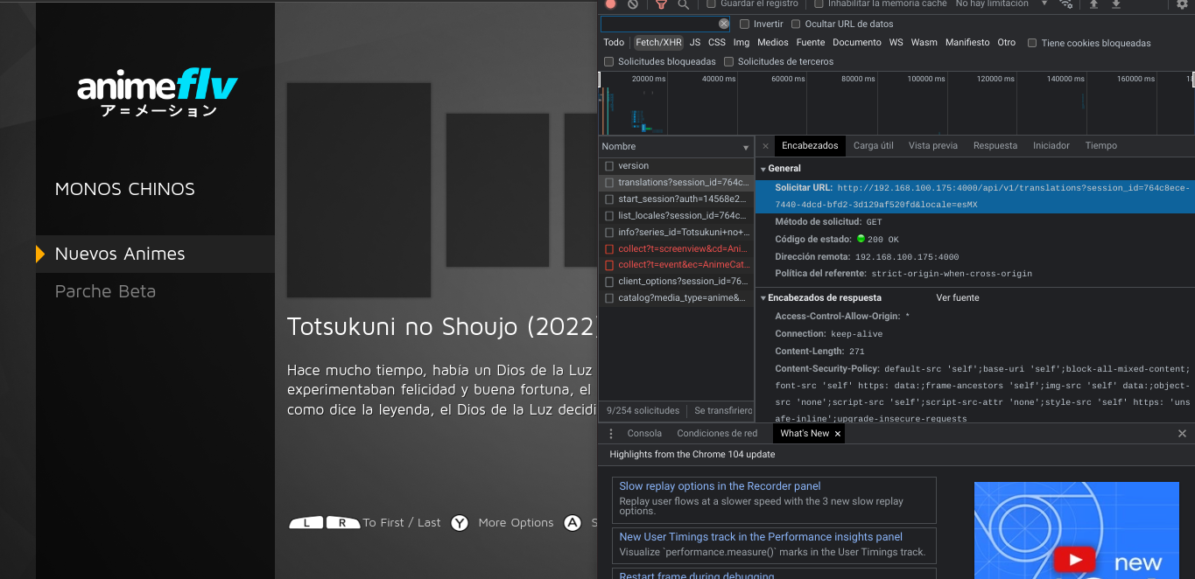Filter requests by Img
1195x579 pixels.
point(742,43)
